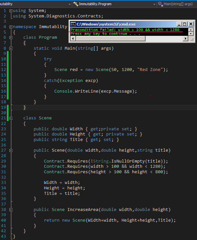Click 'Main' in static void Main declaration
197x240 pixels.
click(70, 48)
